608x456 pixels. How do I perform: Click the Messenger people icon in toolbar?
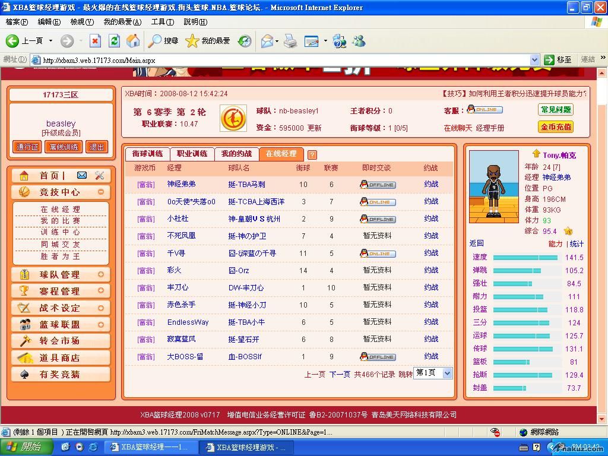[x=359, y=41]
